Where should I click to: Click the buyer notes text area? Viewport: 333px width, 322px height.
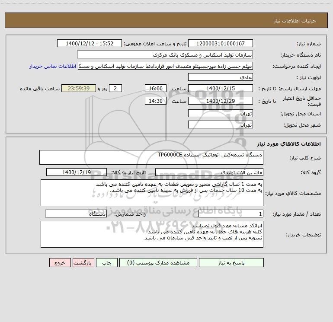pyautogui.click(x=152, y=234)
